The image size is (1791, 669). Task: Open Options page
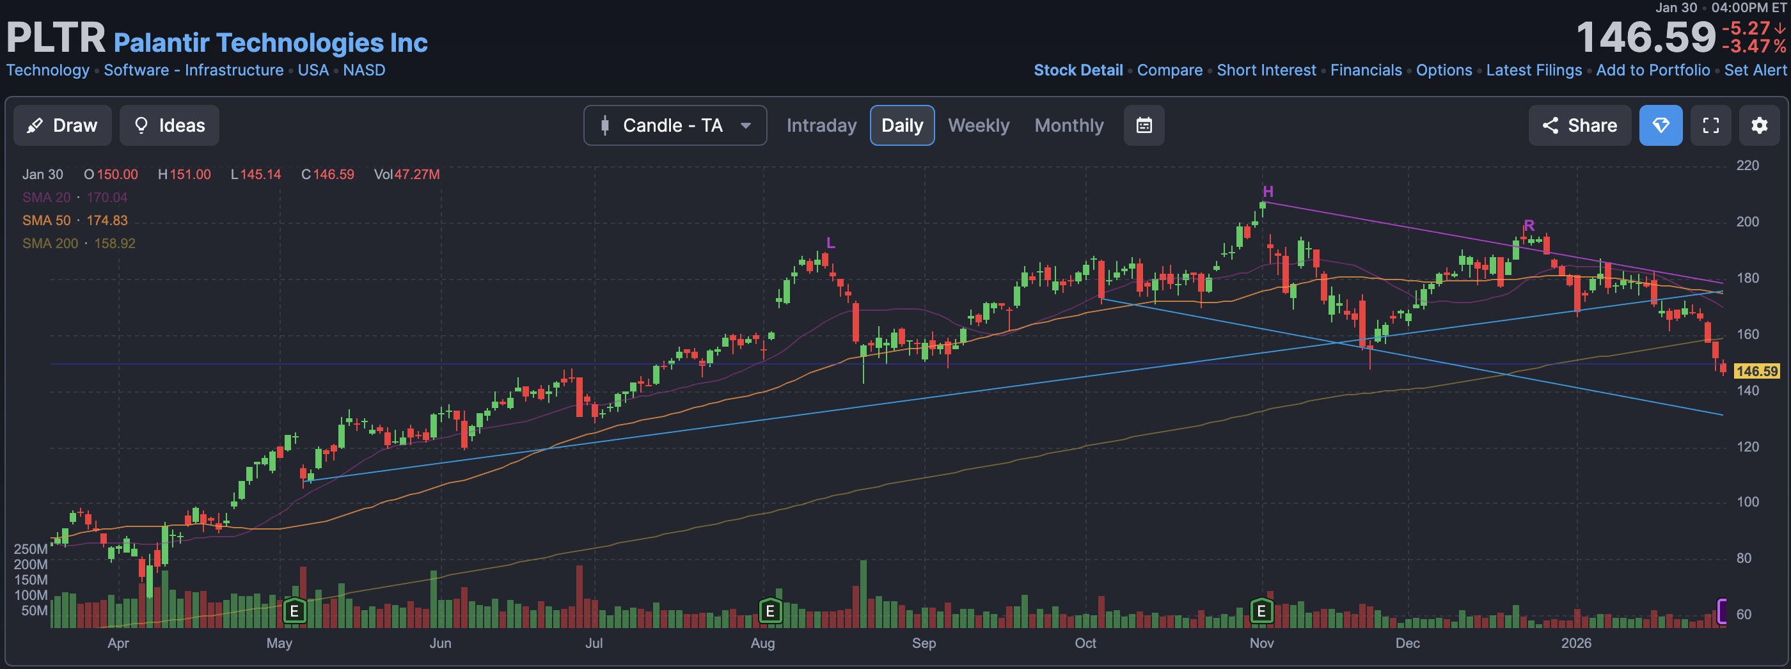[1444, 70]
